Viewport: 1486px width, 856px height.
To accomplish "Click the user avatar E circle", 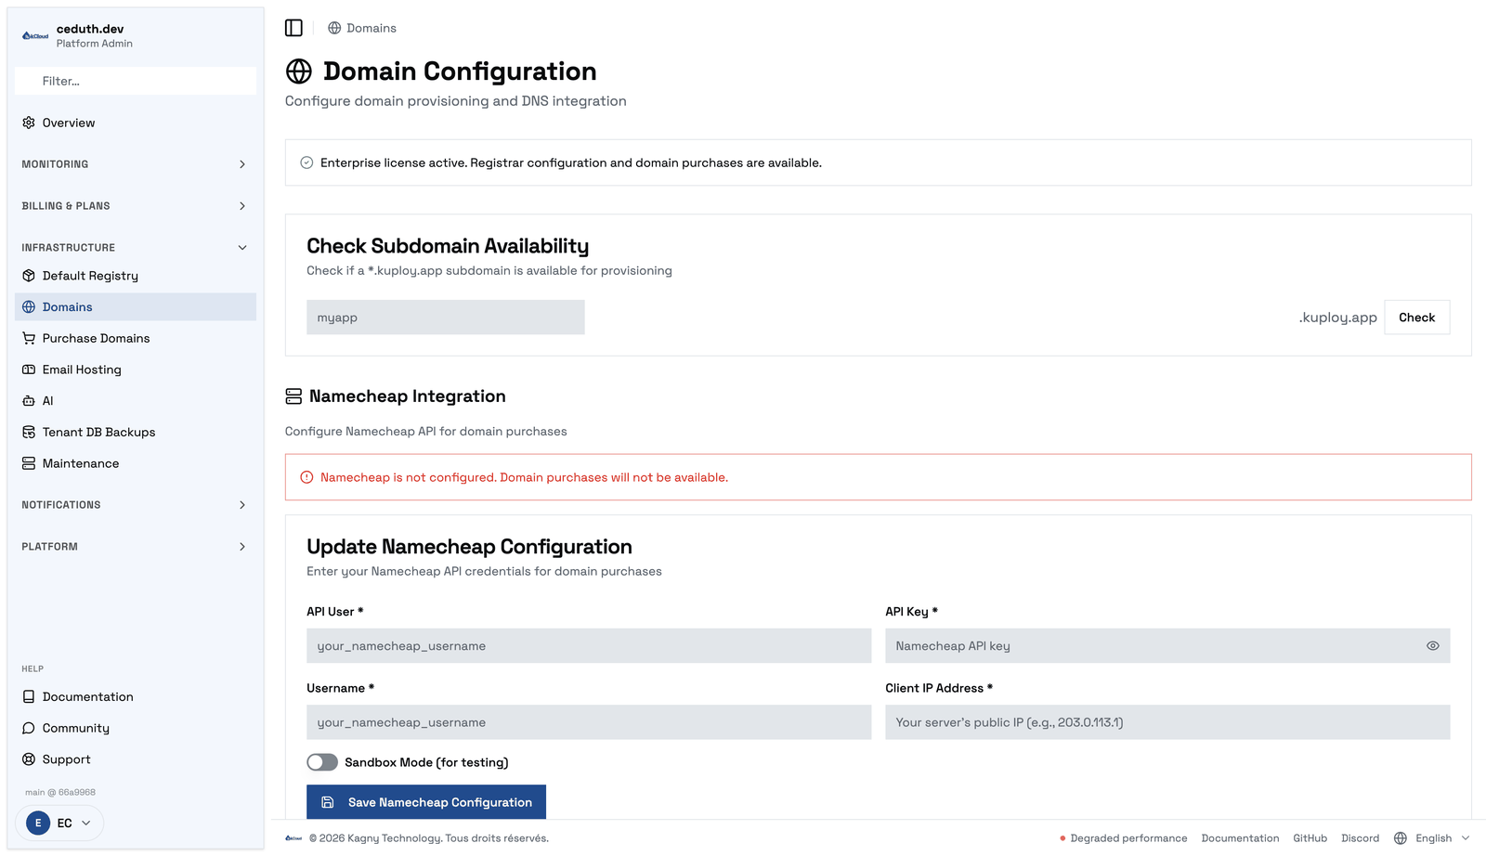I will click(x=38, y=823).
